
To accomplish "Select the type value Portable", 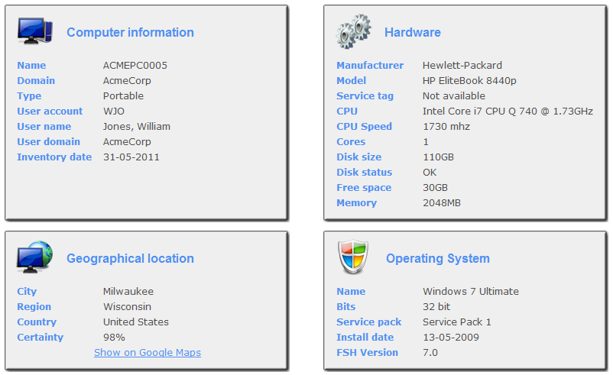I will coord(123,95).
